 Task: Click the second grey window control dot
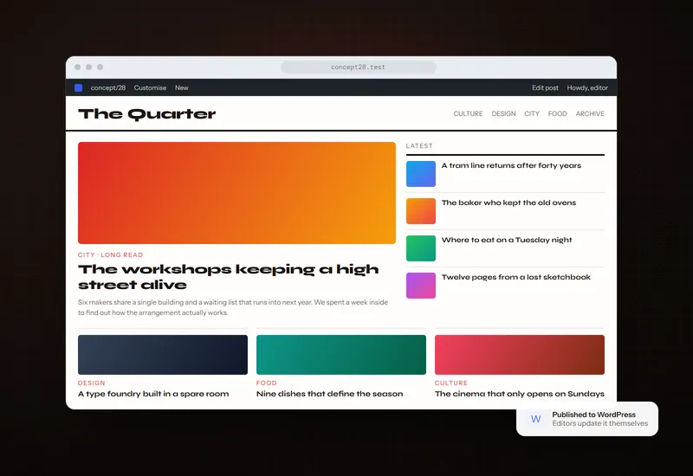[89, 68]
